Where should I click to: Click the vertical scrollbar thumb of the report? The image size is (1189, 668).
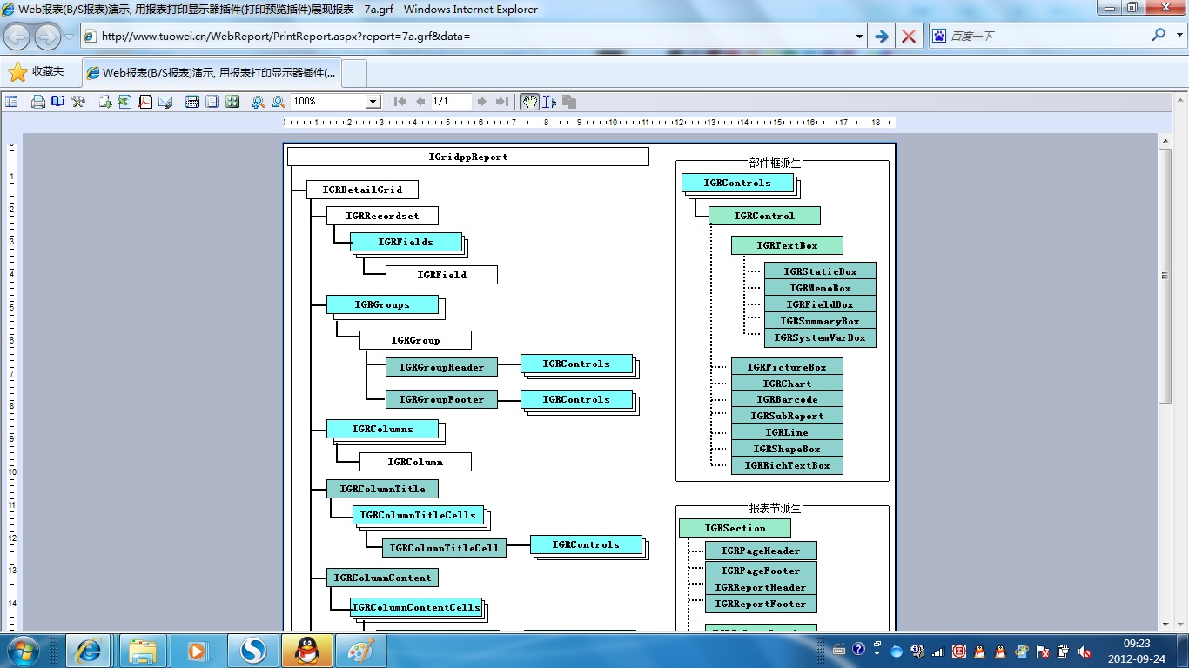tap(1165, 275)
